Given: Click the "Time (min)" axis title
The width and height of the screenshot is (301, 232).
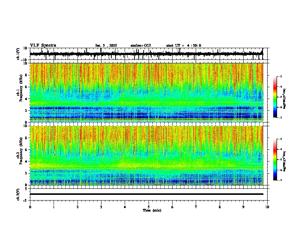Looking at the screenshot, I should click(x=152, y=210).
